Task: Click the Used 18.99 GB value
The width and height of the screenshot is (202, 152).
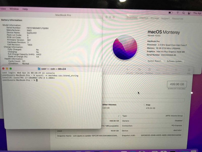Action: [x=115, y=131]
